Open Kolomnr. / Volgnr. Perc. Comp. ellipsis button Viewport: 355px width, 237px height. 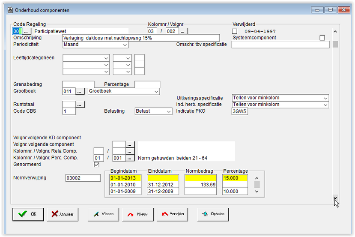[x=130, y=158]
